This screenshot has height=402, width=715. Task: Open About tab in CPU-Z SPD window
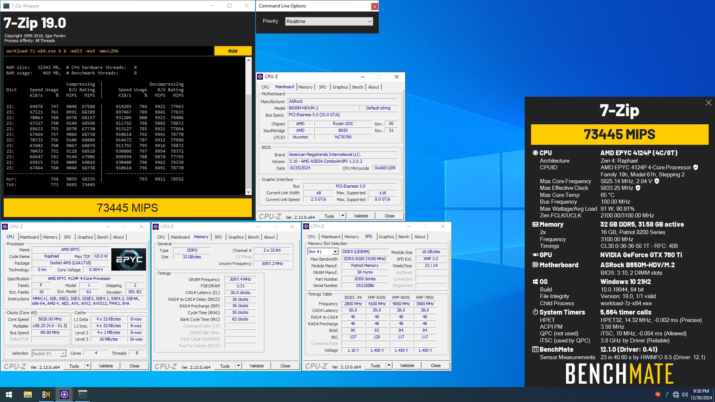point(420,237)
